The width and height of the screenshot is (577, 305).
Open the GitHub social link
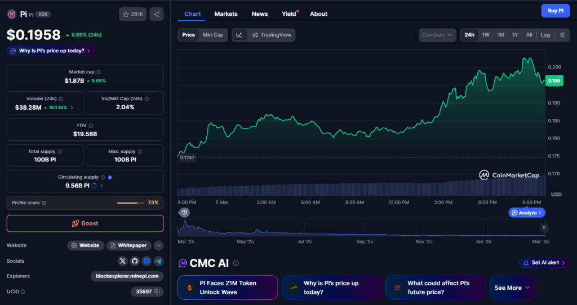135,261
